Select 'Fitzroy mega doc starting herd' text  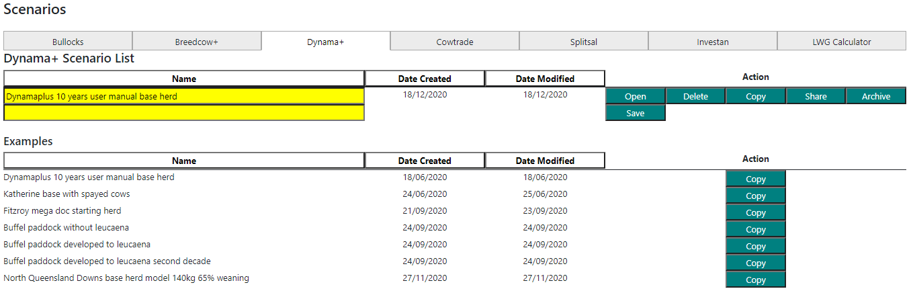click(62, 210)
